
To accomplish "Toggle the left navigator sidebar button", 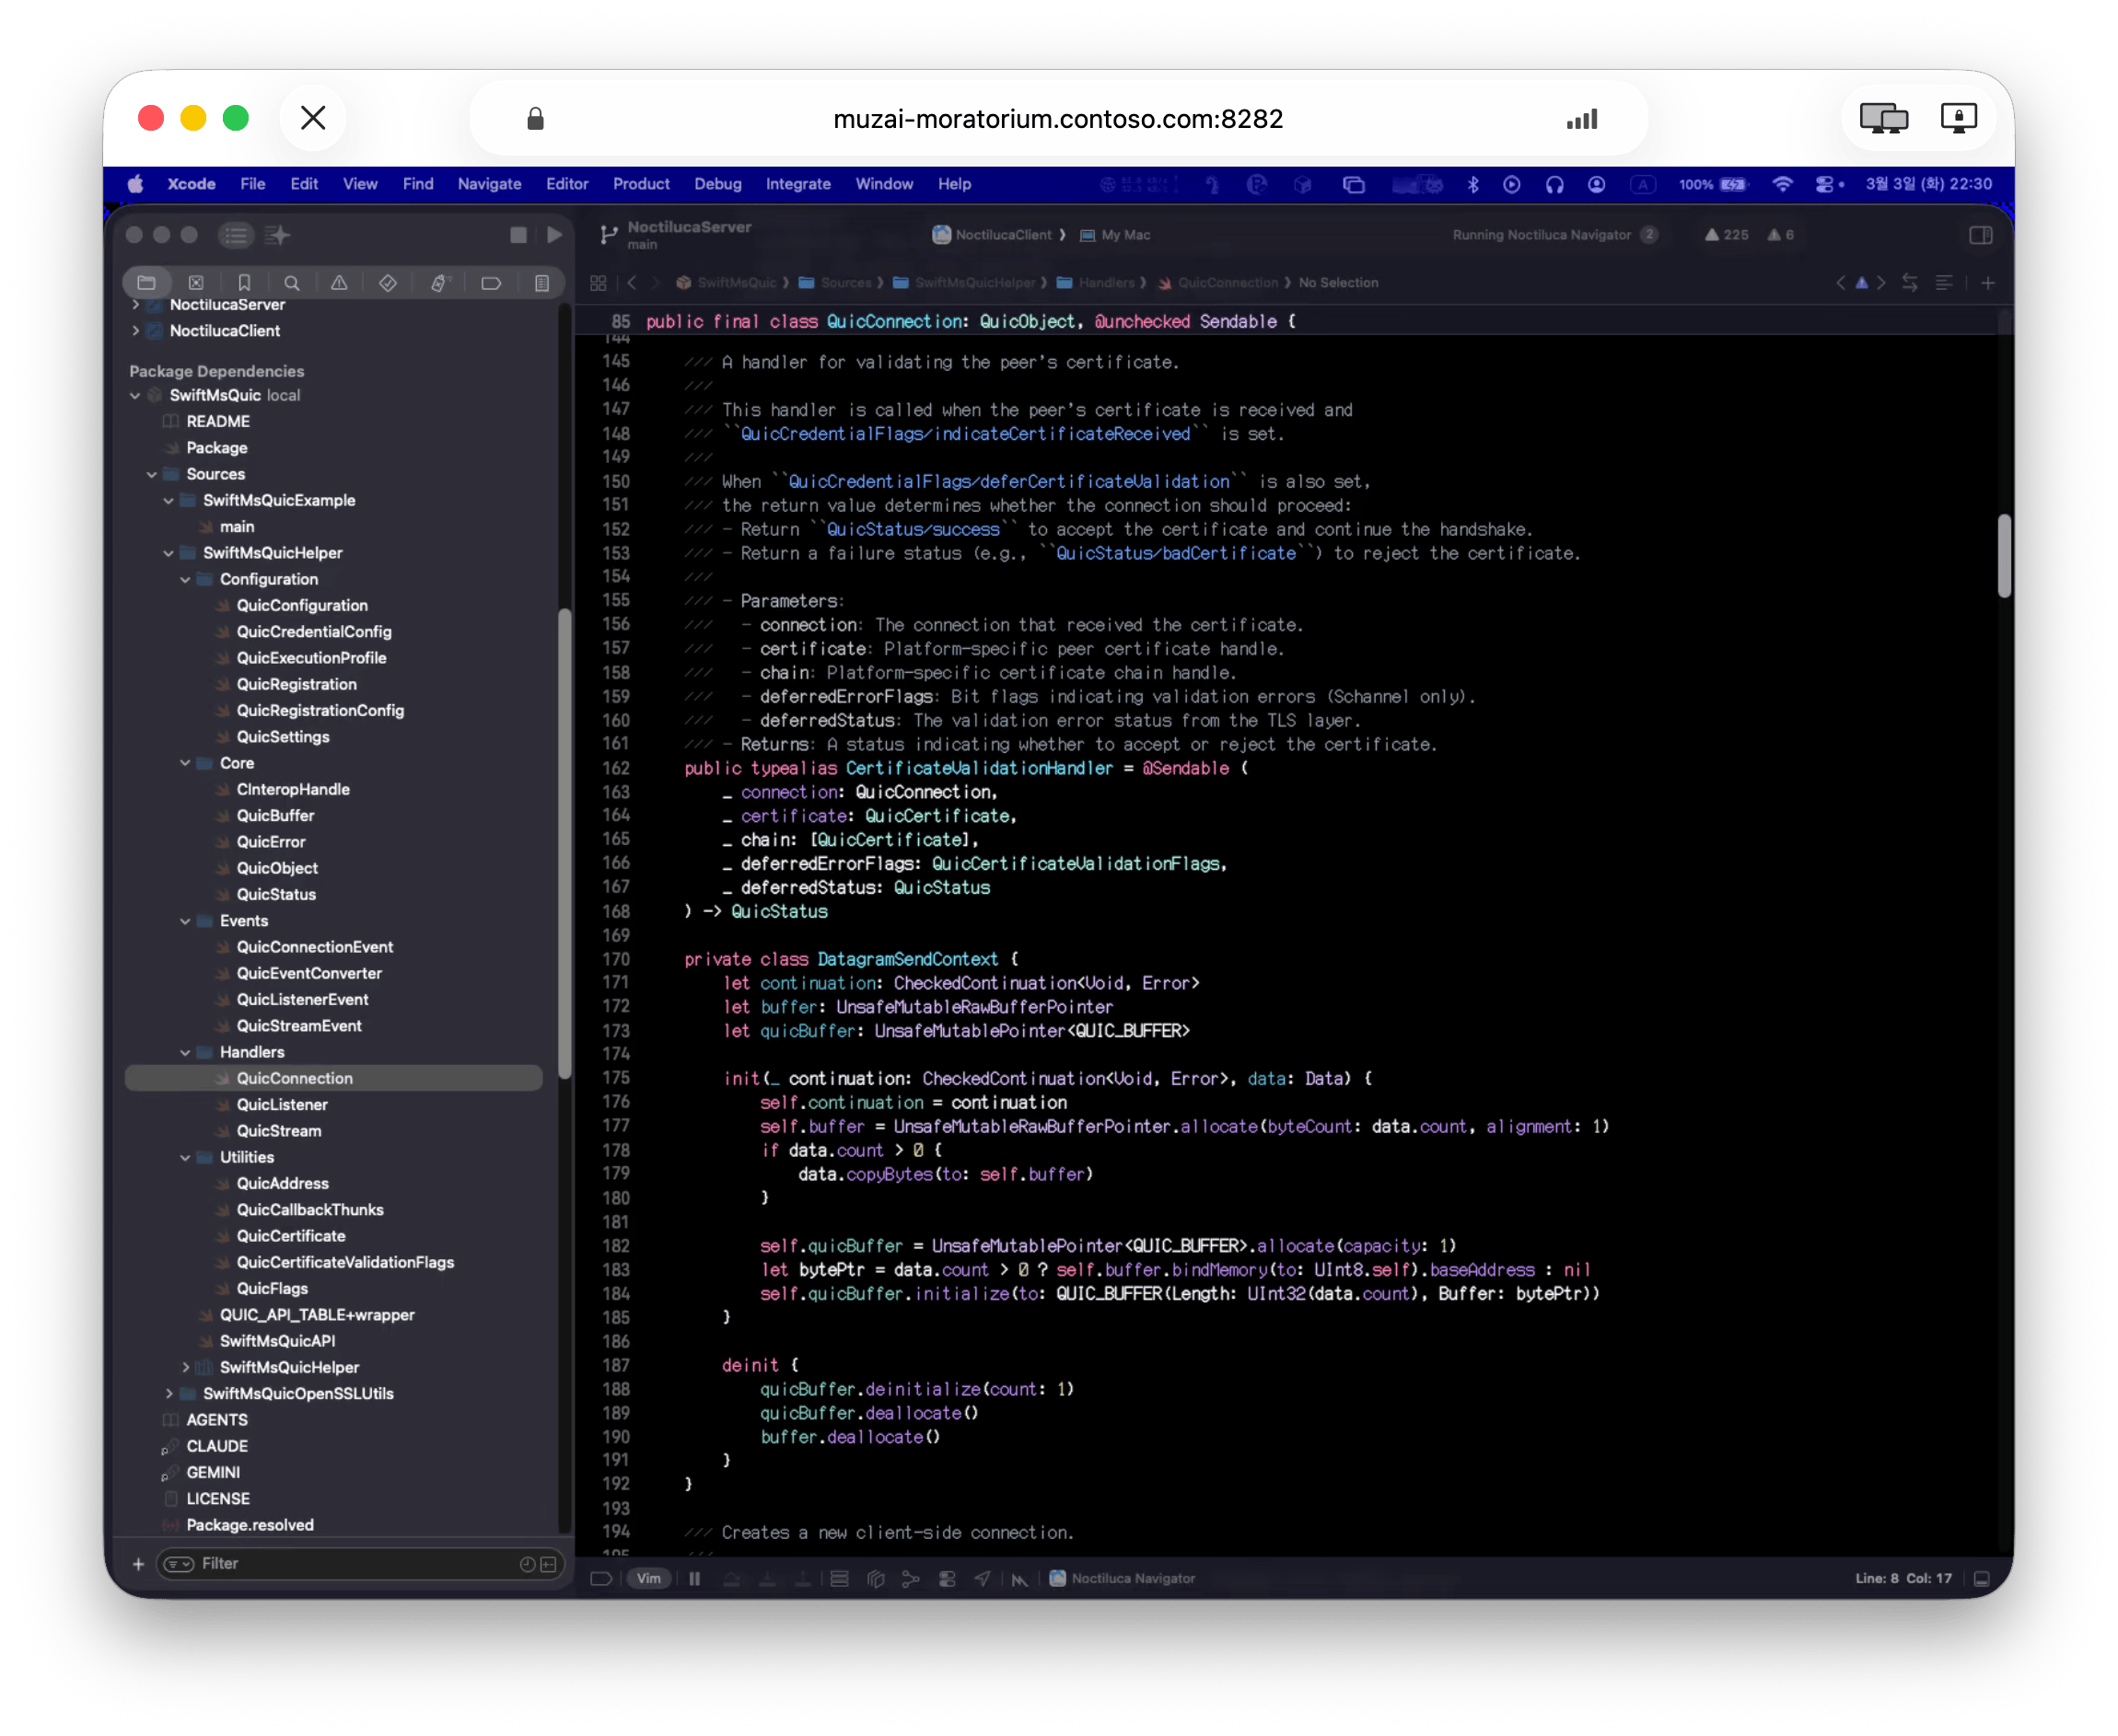I will [236, 235].
